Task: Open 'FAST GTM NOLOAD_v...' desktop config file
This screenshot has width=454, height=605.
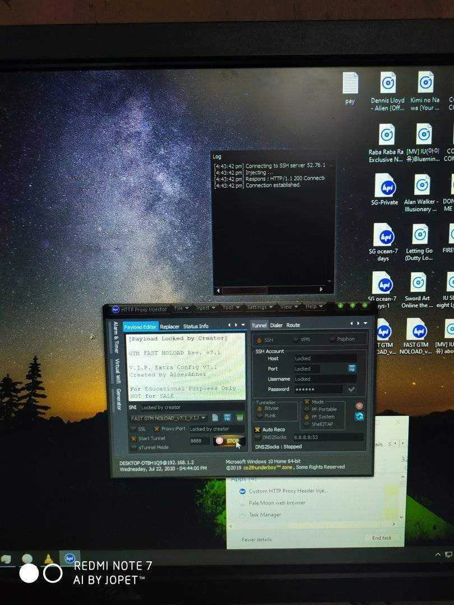Action: click(416, 336)
